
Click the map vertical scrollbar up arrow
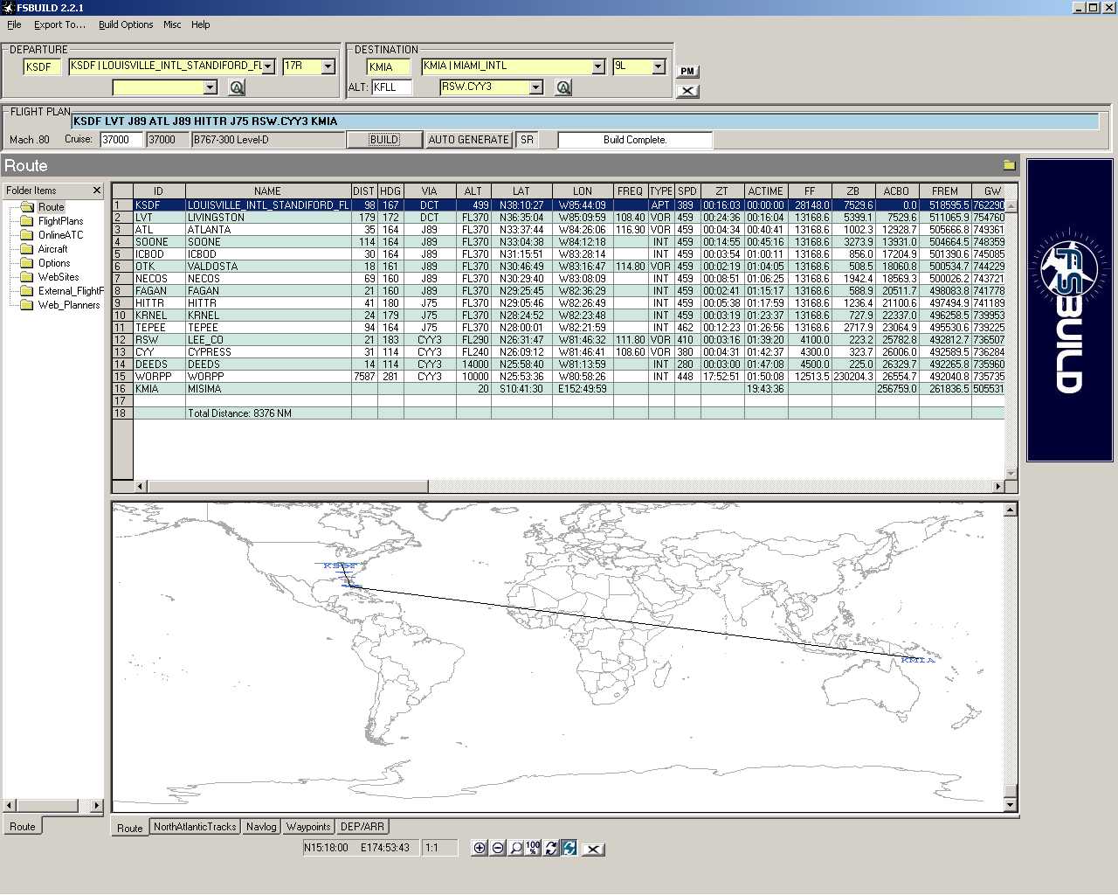[1011, 510]
